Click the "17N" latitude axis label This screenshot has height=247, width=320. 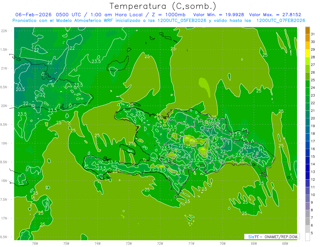click(4, 218)
